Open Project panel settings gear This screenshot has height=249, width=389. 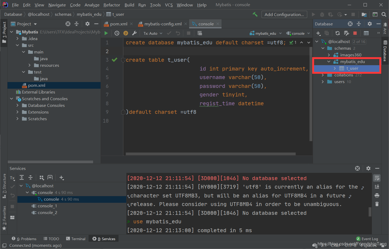point(87,24)
